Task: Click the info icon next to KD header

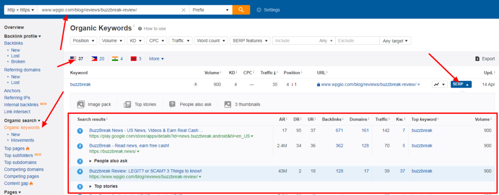Action: click(x=236, y=72)
